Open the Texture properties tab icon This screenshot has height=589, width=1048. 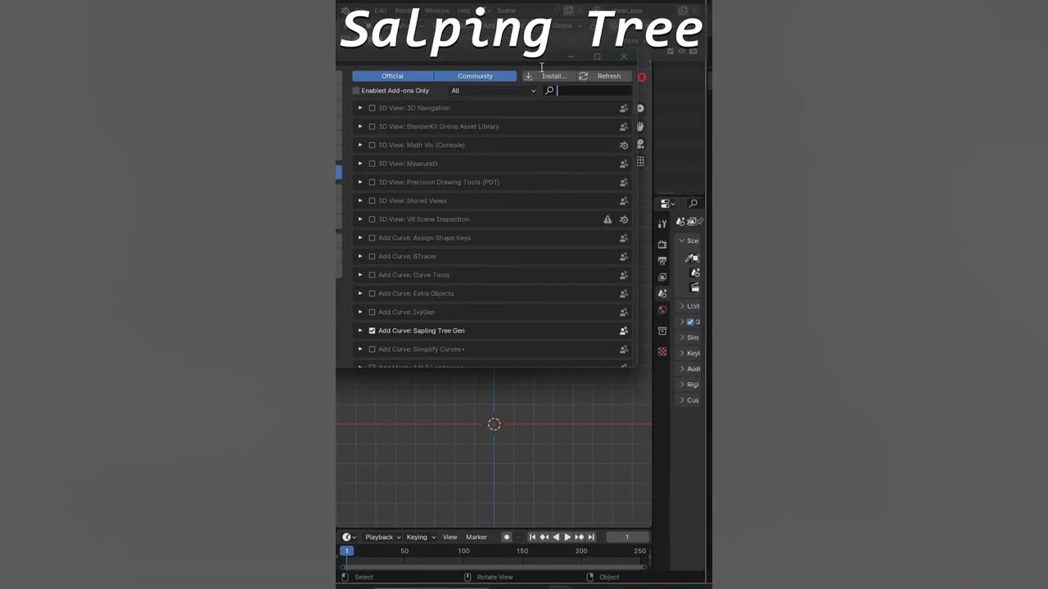(x=662, y=352)
